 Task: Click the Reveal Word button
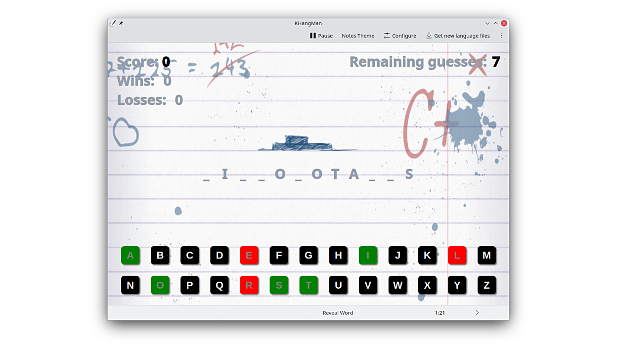point(338,313)
